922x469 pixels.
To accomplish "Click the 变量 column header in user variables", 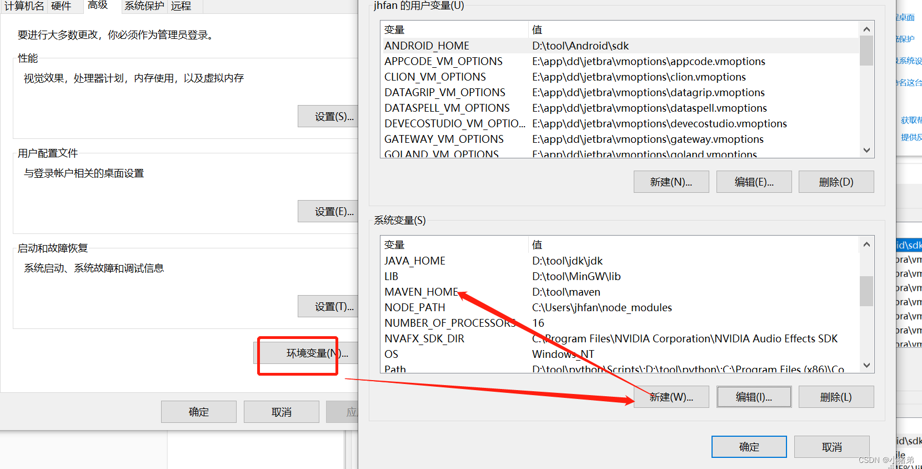I will 454,29.
